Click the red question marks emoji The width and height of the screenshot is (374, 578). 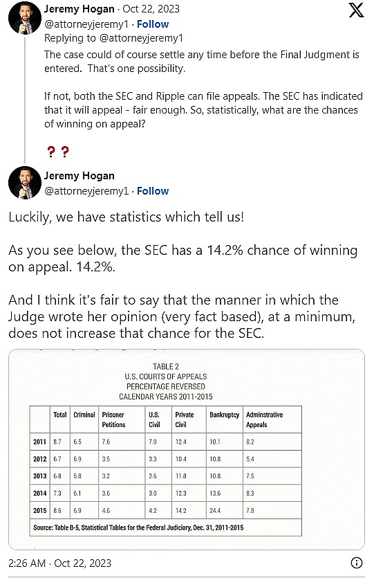(x=58, y=152)
